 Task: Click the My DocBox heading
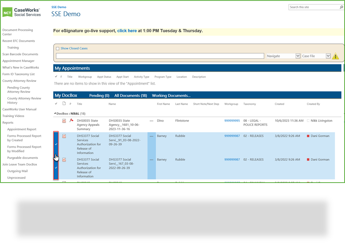click(66, 95)
